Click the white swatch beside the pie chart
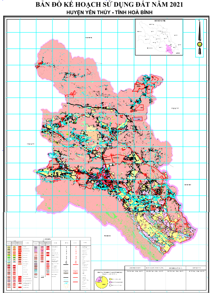 coord(110,286)
